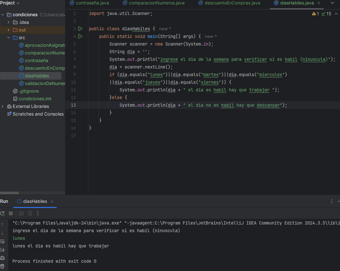Expand External Libraries node
This screenshot has width=340, height=271.
pyautogui.click(x=3, y=106)
